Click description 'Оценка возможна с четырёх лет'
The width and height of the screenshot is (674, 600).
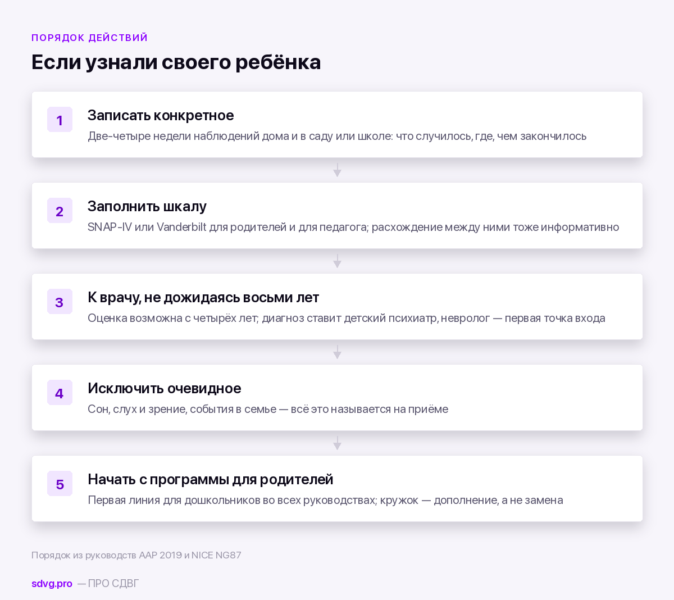tap(347, 318)
